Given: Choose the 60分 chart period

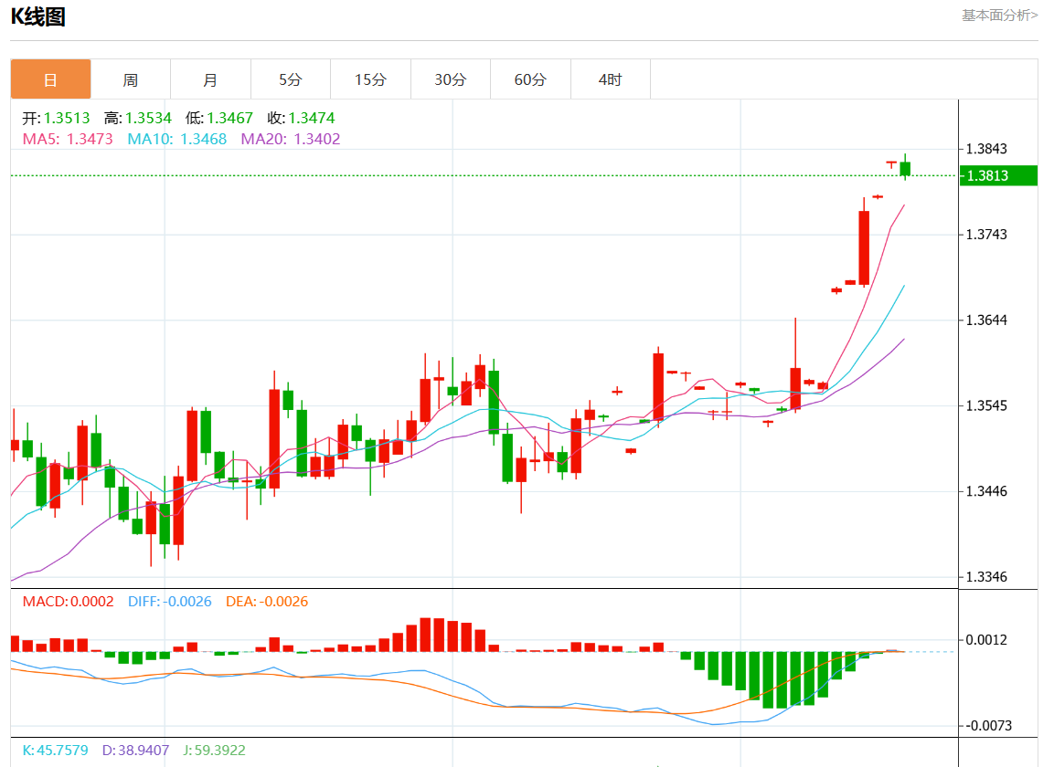Looking at the screenshot, I should point(530,79).
